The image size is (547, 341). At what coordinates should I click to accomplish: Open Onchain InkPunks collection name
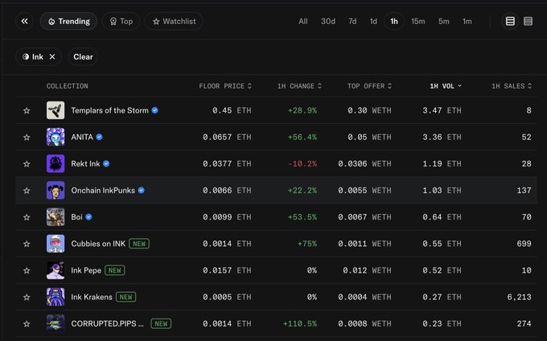coord(103,191)
